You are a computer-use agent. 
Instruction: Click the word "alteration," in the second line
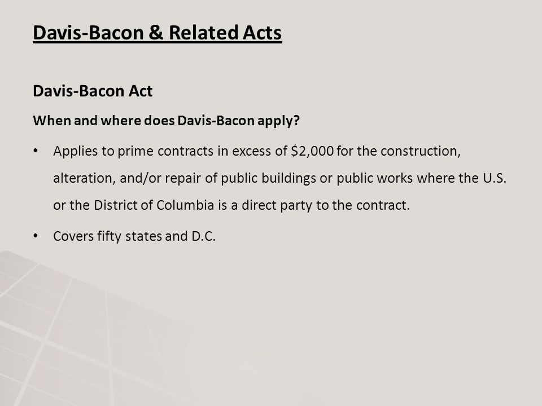coord(84,178)
